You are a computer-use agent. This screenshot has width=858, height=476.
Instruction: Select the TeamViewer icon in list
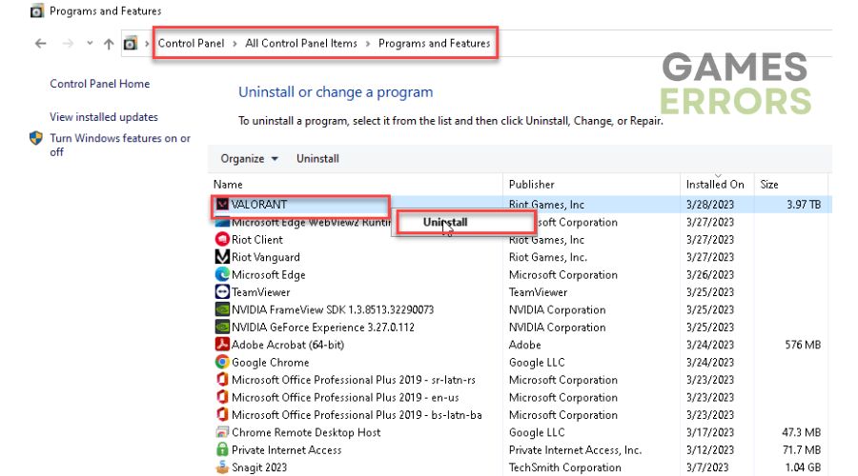coord(222,292)
